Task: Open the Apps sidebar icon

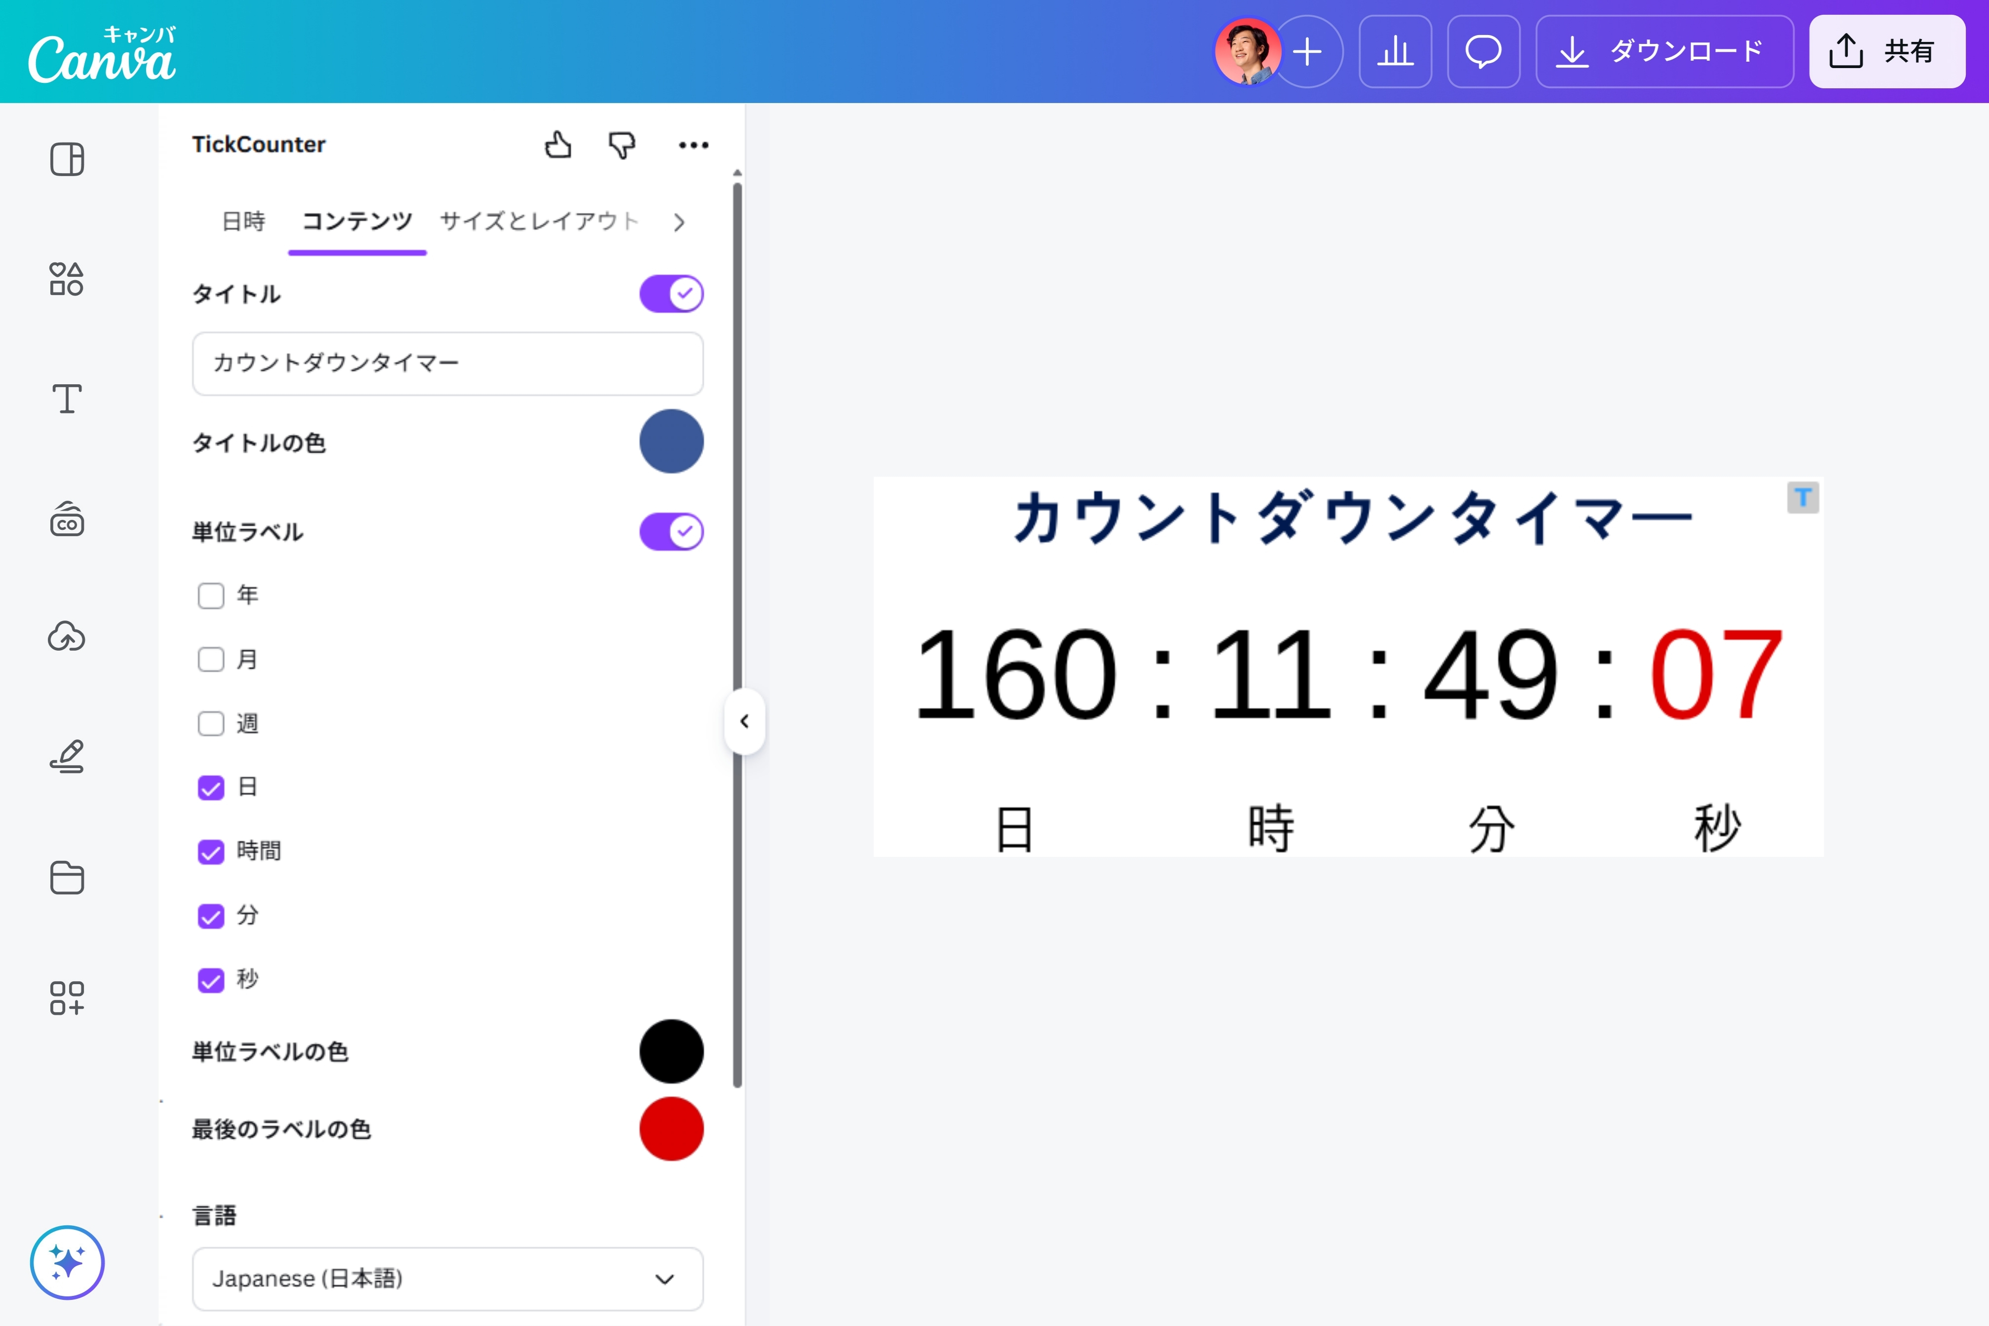Action: pos(67,998)
